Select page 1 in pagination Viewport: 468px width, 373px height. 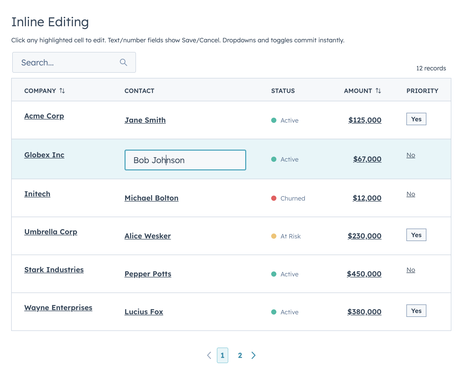pyautogui.click(x=223, y=355)
